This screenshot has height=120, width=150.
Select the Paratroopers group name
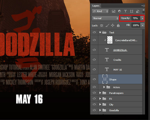pos(116,93)
